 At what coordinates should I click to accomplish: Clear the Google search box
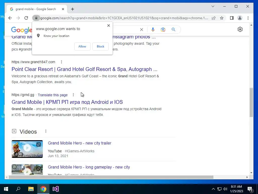(142, 30)
